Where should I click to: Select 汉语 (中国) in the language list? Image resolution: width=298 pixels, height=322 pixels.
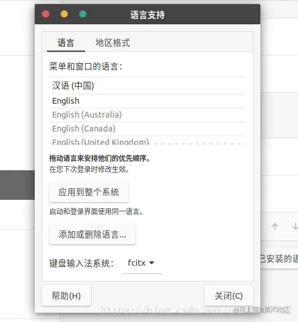(148, 86)
